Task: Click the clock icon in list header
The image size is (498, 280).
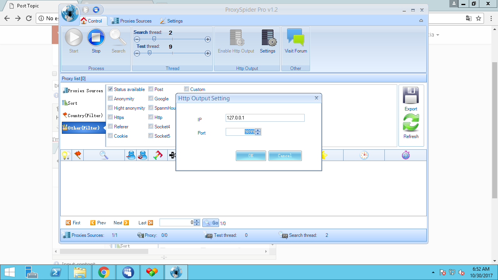Action: click(x=364, y=155)
